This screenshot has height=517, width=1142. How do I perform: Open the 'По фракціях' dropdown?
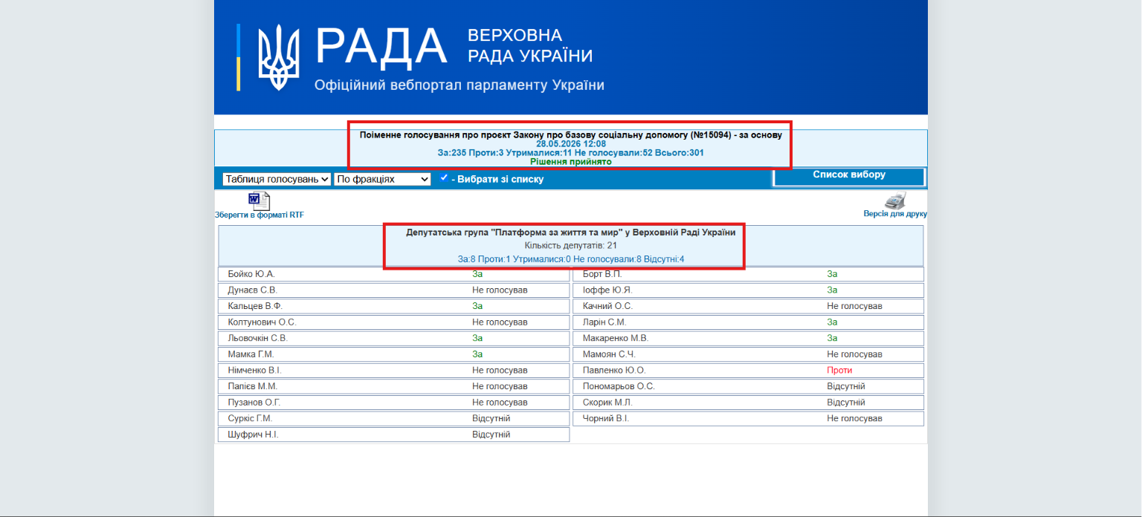tap(383, 179)
